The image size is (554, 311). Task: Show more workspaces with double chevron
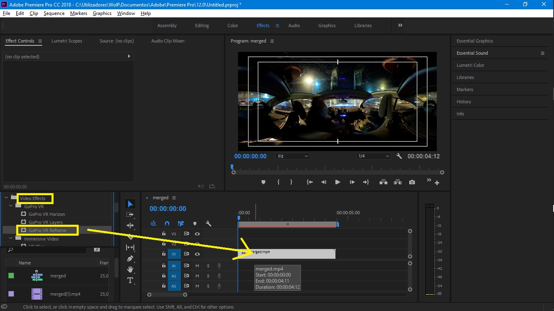[x=400, y=25]
